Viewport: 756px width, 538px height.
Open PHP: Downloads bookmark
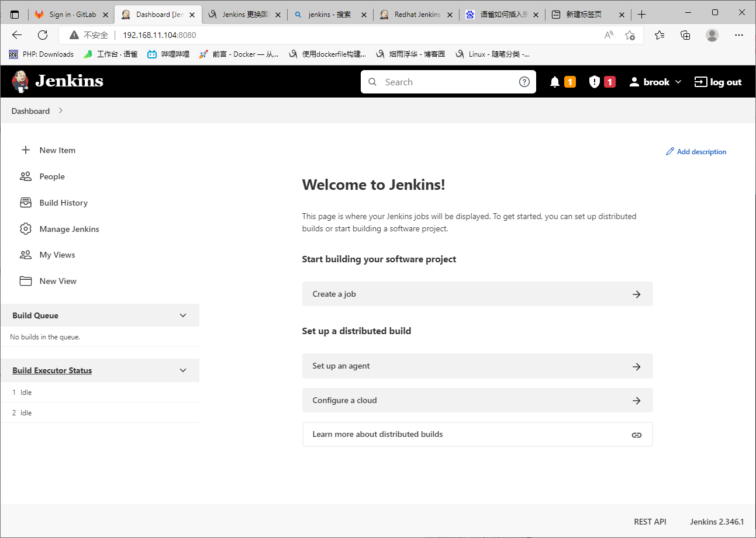coord(41,54)
